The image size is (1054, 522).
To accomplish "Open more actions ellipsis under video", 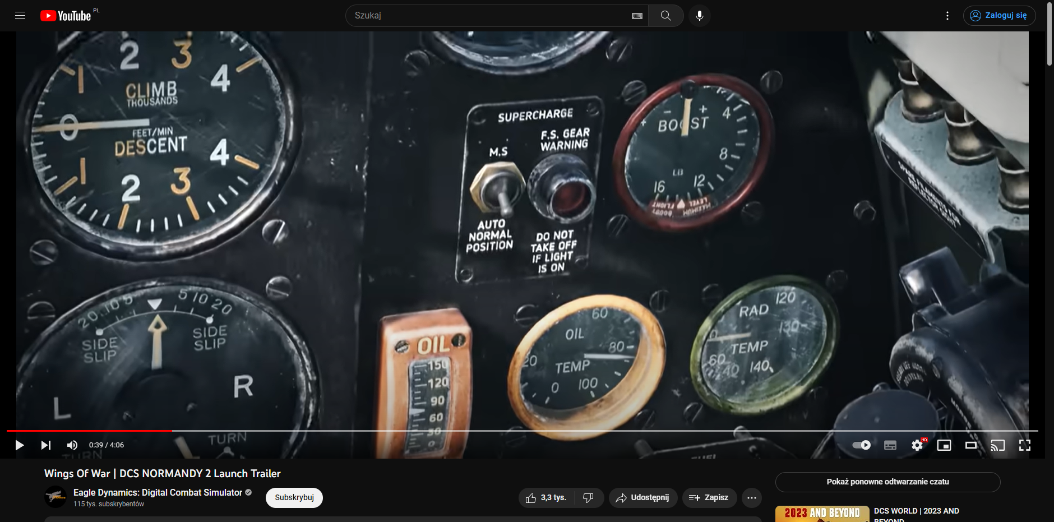I will [752, 498].
